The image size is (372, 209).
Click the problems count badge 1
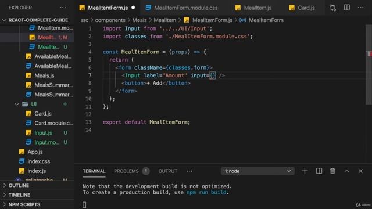[146, 171]
